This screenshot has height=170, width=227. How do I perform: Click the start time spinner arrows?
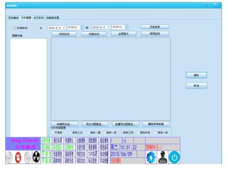click(82, 28)
